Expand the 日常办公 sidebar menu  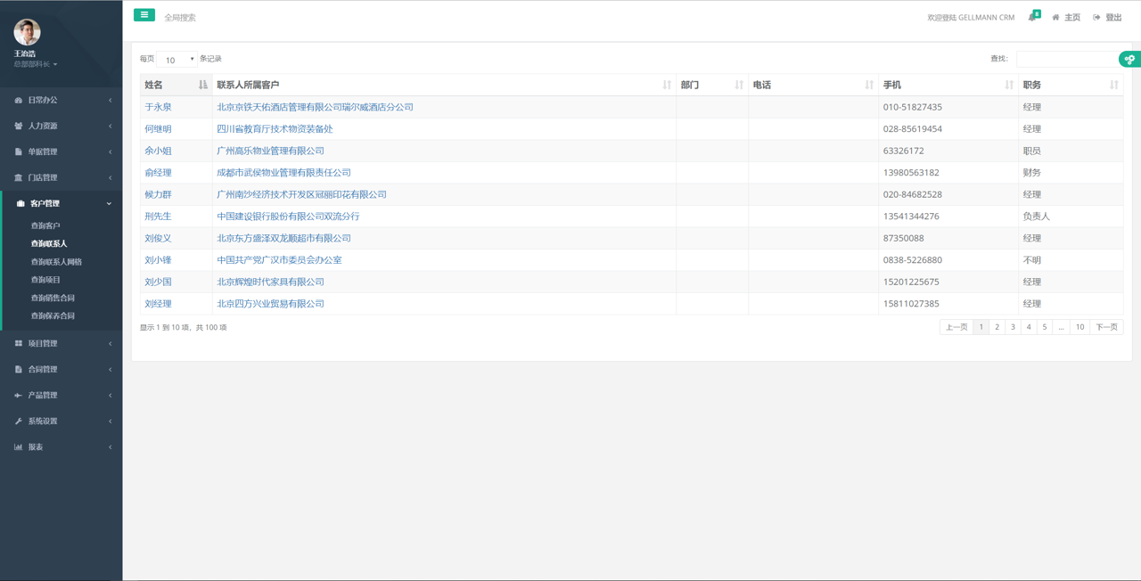coord(61,100)
